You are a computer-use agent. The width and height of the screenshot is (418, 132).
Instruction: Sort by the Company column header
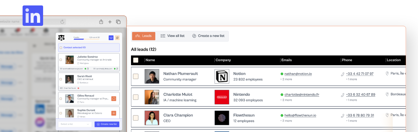pos(223,60)
